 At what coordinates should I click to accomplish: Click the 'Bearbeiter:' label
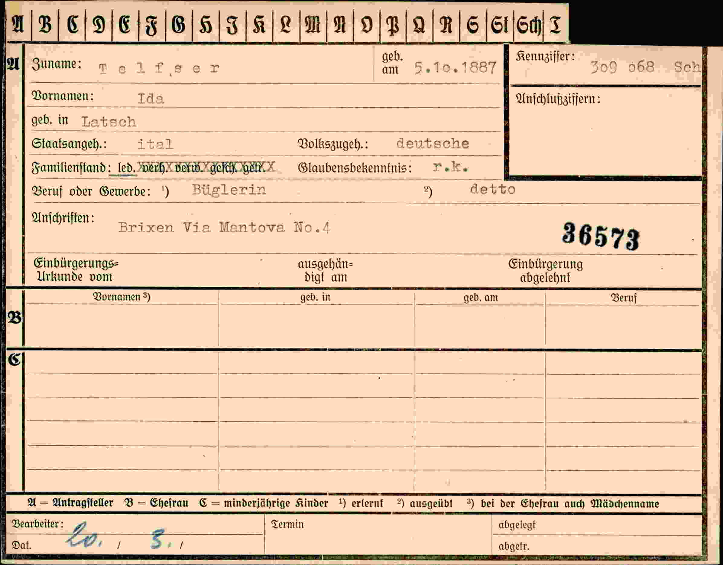pos(37,524)
